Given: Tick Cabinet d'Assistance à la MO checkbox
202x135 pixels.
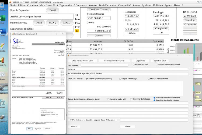Looking at the screenshot, I should tap(157, 65).
